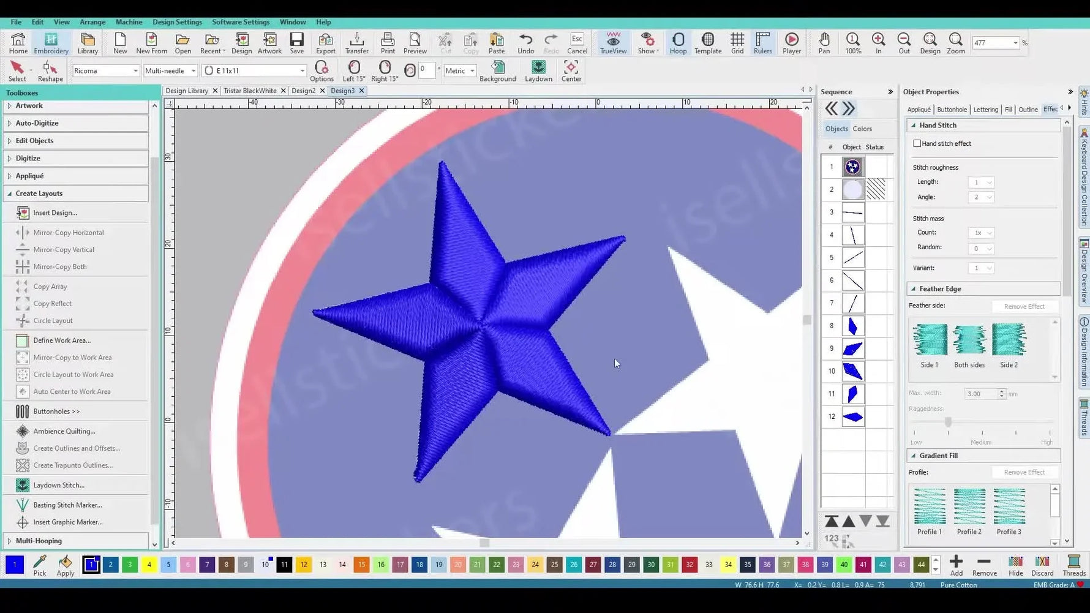Open the Design Library icon
Viewport: 1090px width, 613px height.
tap(88, 43)
